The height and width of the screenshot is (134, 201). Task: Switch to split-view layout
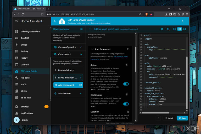point(180,29)
